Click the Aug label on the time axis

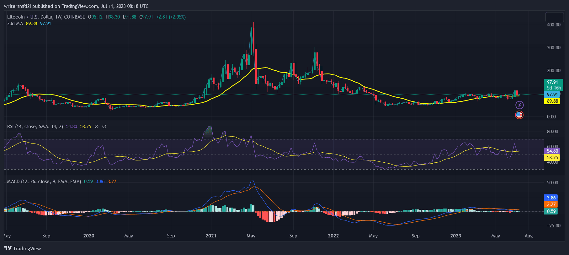tap(529, 236)
